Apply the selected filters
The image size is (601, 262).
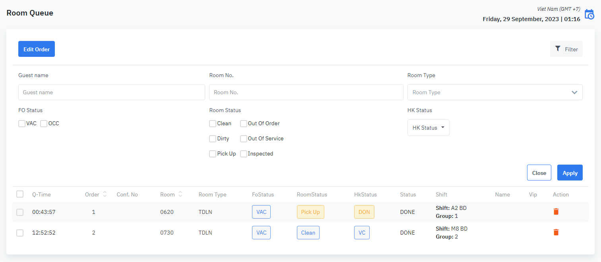[570, 173]
